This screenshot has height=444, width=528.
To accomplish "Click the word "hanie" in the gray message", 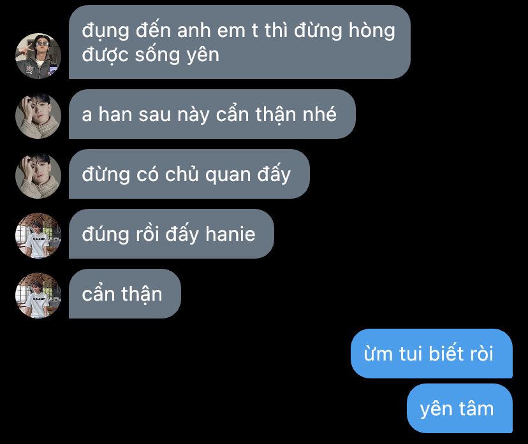I will point(230,234).
